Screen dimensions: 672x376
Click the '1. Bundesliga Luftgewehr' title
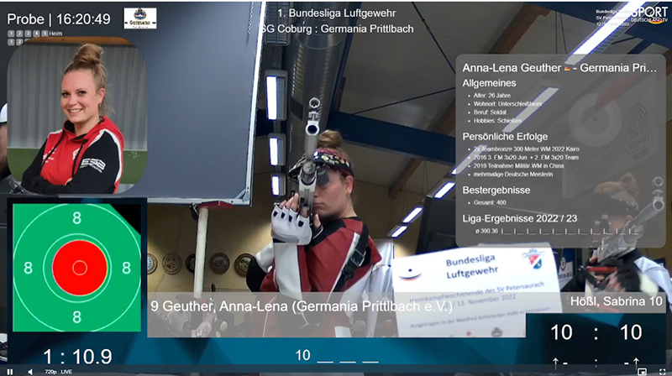tap(337, 13)
